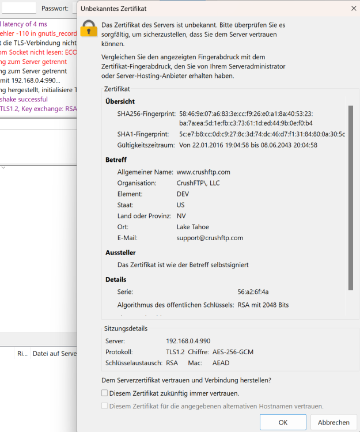The height and width of the screenshot is (432, 360).
Task: Click the serial number 56:a2:6f:4a
Action: tap(253, 292)
